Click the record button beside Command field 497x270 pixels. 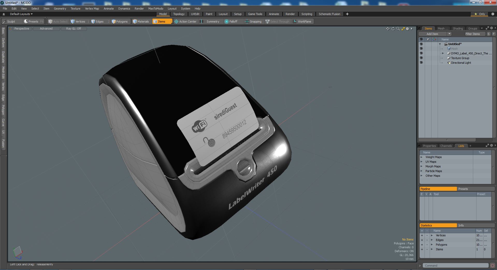pyautogui.click(x=493, y=266)
